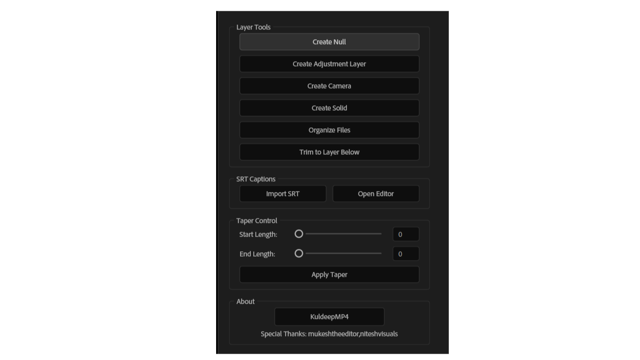Import an SRT captions file
Screen dimensions: 640x360
282,193
